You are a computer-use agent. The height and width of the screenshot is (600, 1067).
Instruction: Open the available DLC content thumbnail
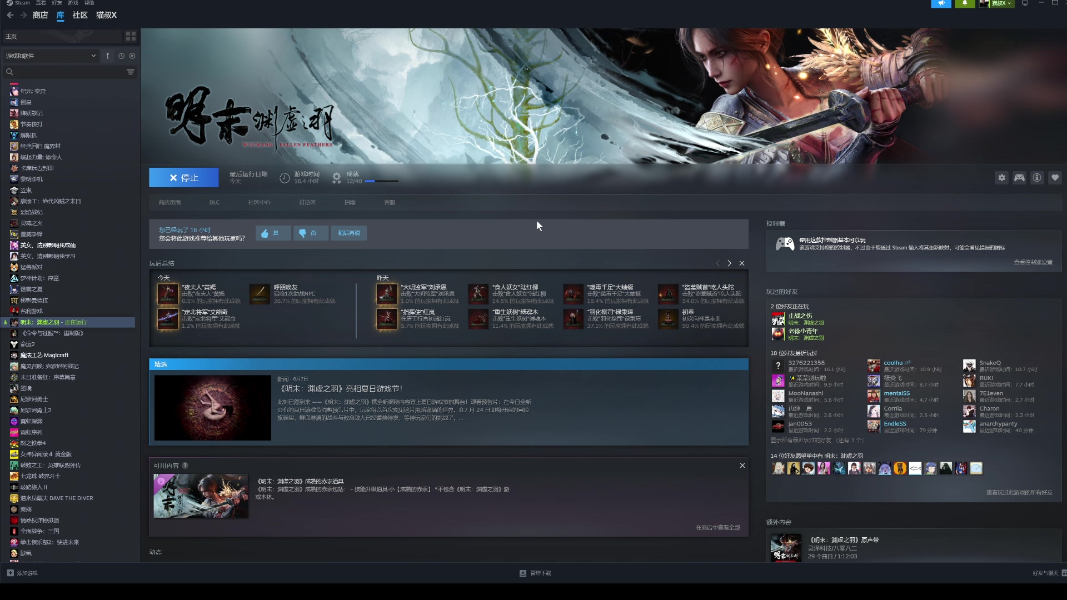click(x=201, y=496)
